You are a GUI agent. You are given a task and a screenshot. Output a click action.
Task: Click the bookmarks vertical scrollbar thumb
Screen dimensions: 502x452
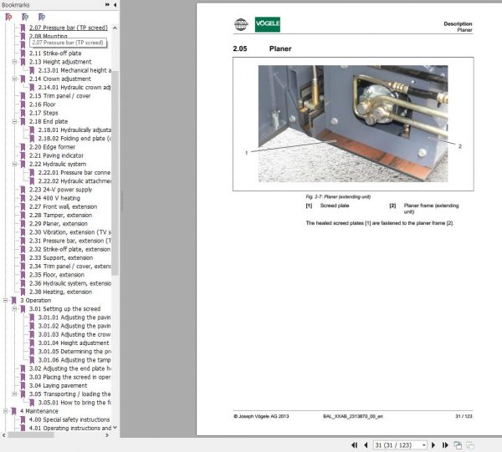pos(115,173)
